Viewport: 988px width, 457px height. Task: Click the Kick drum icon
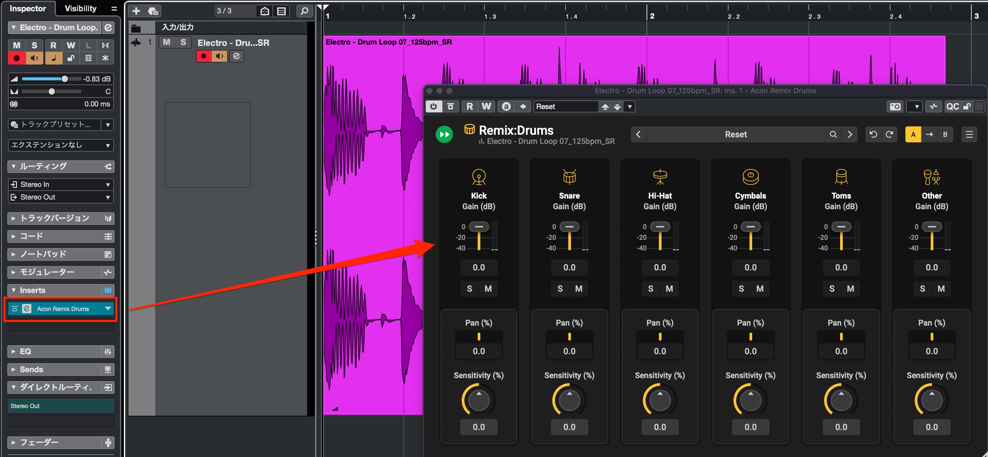coord(479,177)
